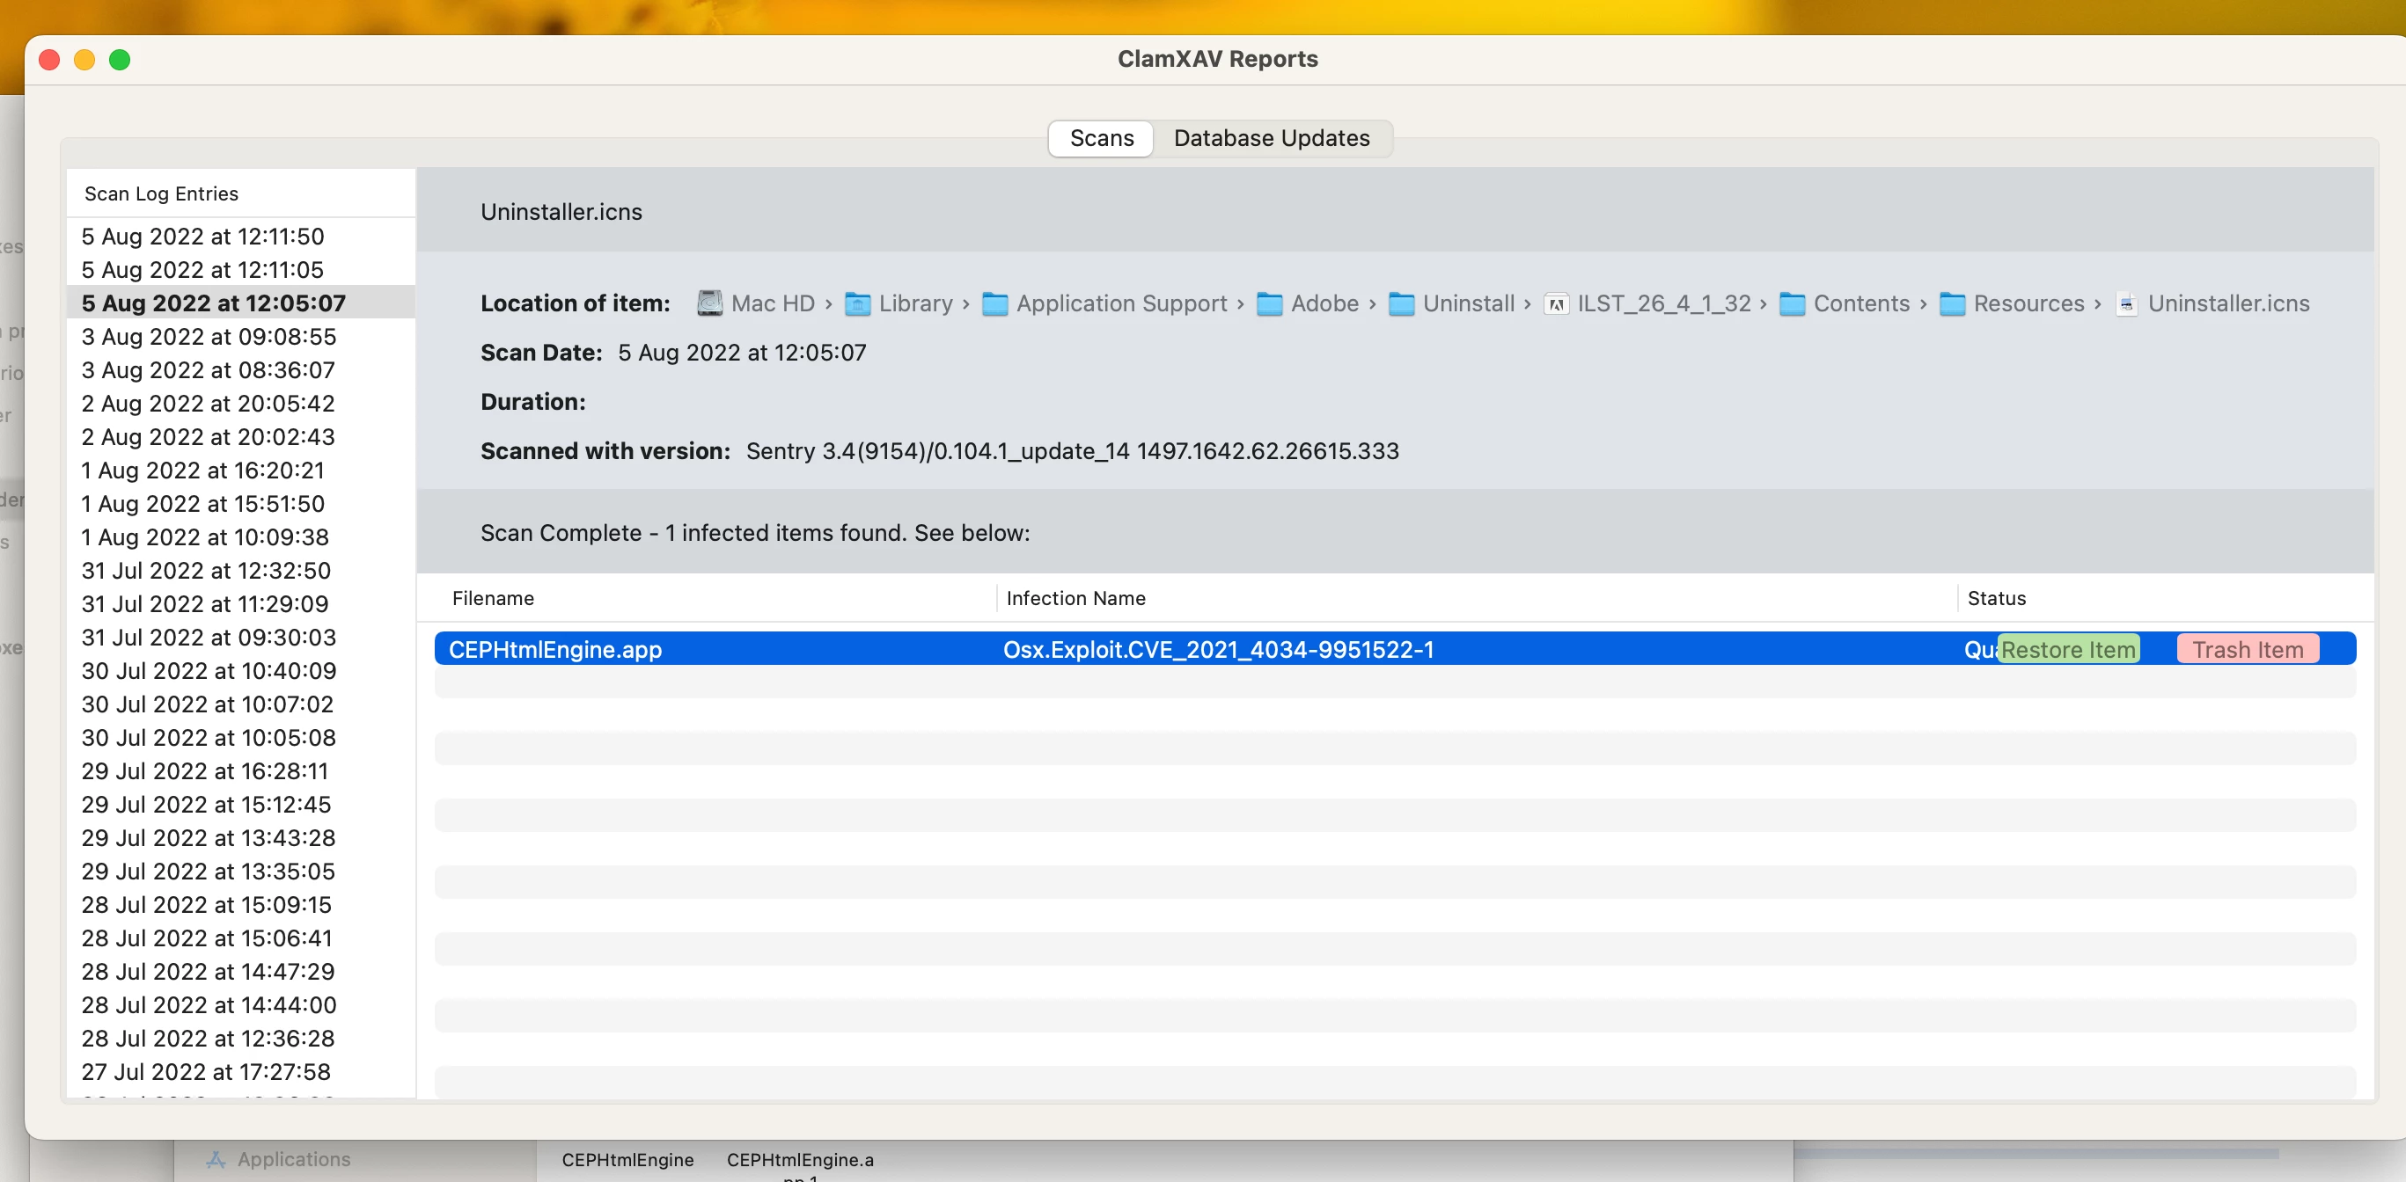The width and height of the screenshot is (2406, 1182).
Task: Click the Application Support folder icon
Action: [994, 303]
